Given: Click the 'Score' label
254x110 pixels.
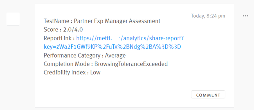Looking at the screenshot, I should [x=51, y=30].
